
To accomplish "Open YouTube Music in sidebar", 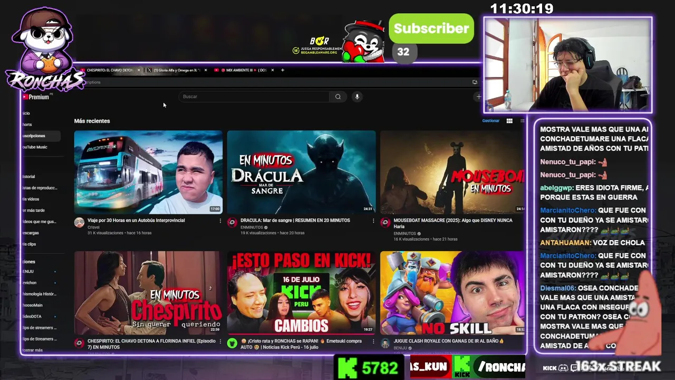I will pyautogui.click(x=35, y=147).
